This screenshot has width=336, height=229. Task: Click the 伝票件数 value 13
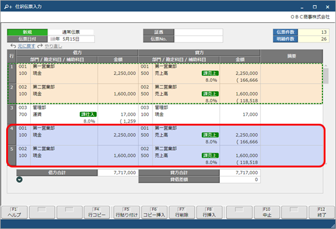tap(314, 32)
